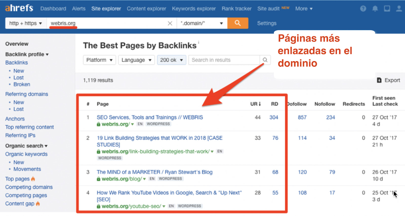Viewport: 405px width, 216px height.
Task: Expand the webris.org/blog/ URL dropdown arrow
Action: coord(144,179)
